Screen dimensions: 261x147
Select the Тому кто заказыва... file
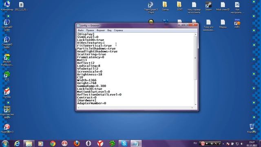(x=208, y=25)
